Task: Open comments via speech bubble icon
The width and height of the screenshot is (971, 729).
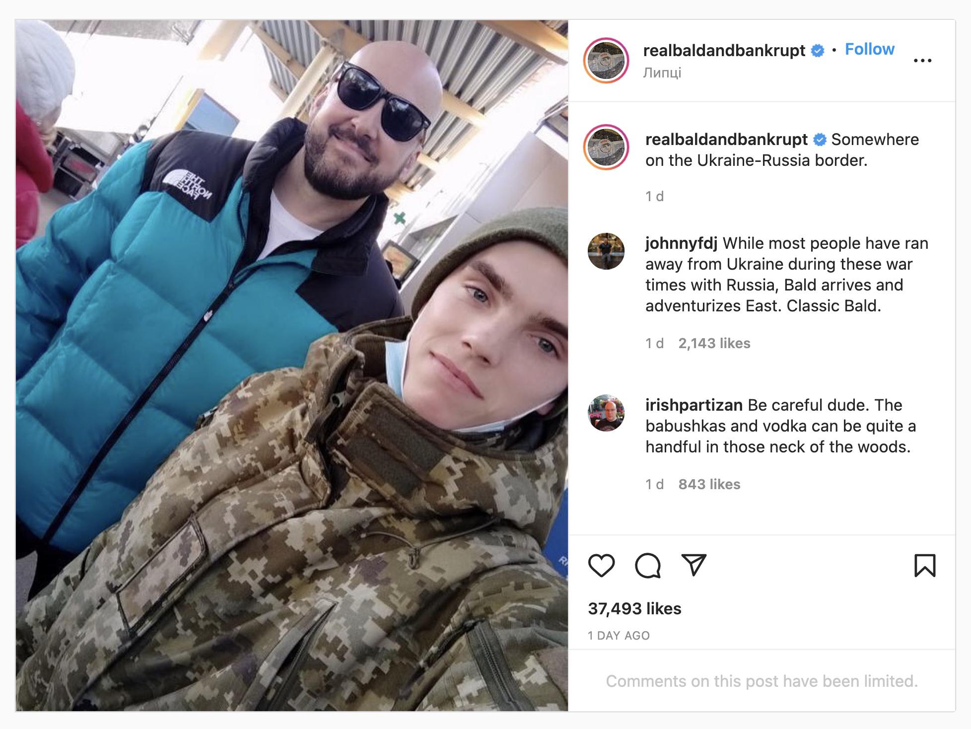Action: (x=648, y=566)
